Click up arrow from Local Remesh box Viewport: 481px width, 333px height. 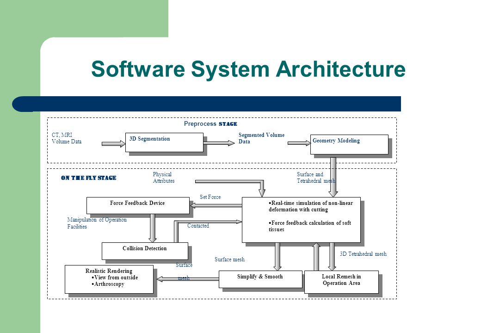[x=316, y=257]
